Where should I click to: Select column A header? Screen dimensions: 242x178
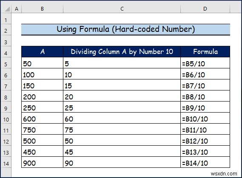[17, 9]
